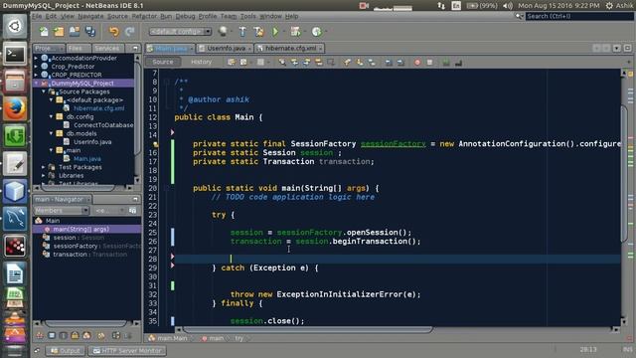Click the volume icon in system tray
Screen dimensions: 636x358
pos(507,6)
